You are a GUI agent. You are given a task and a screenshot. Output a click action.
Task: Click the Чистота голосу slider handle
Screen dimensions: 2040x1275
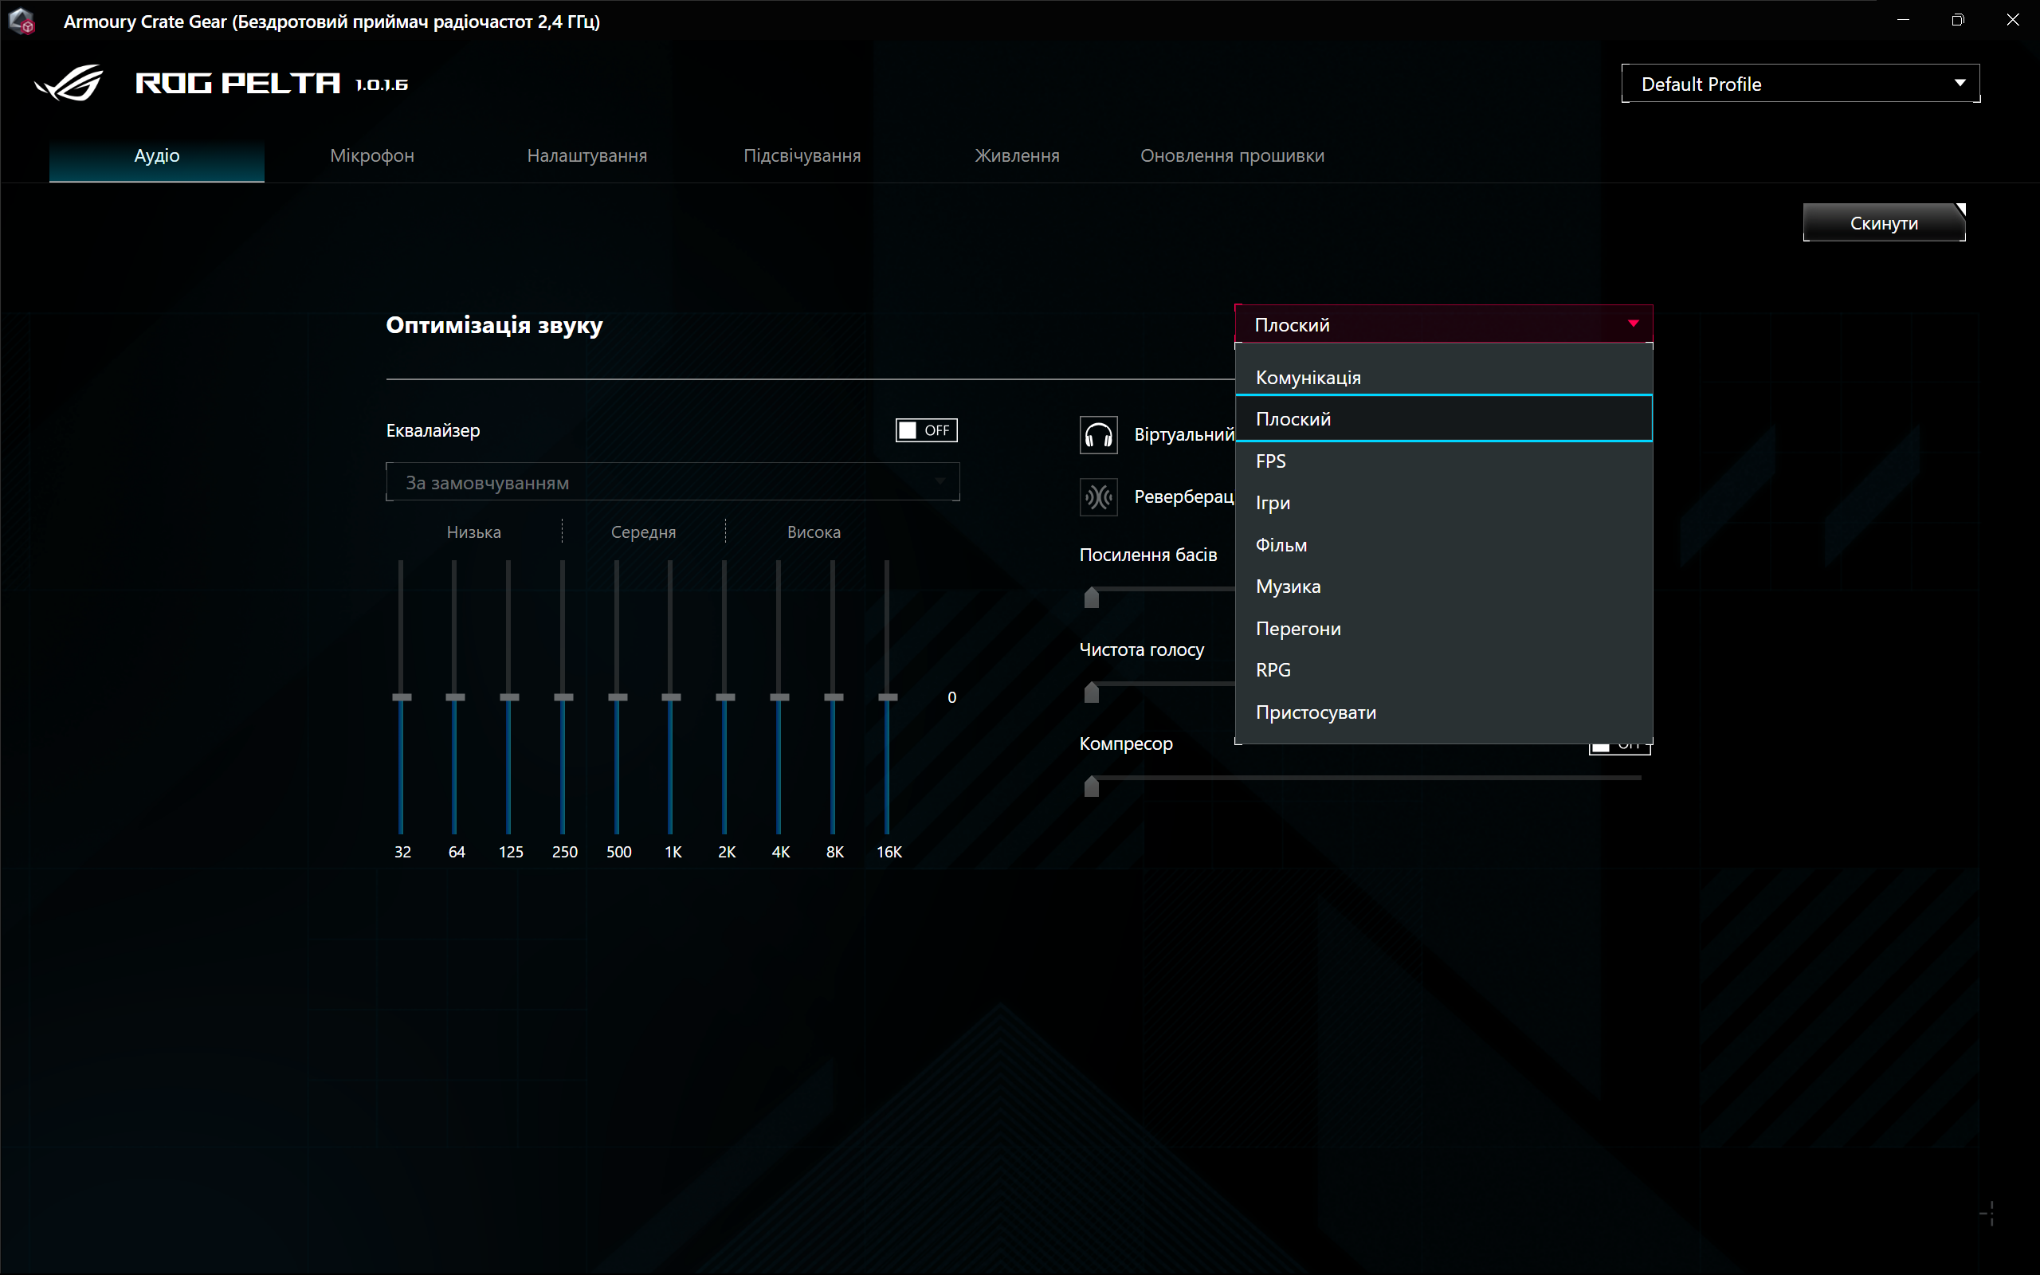tap(1092, 692)
